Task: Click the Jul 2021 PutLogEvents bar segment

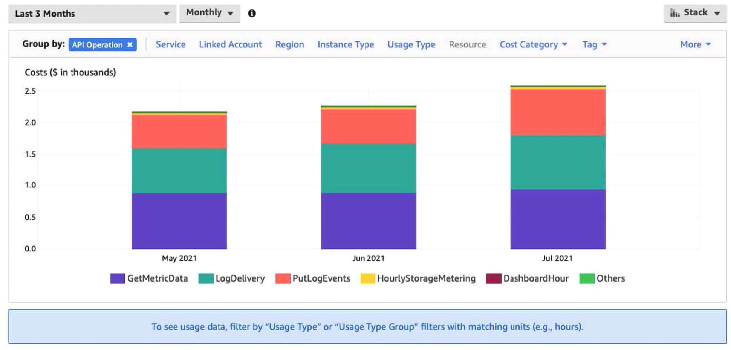Action: point(558,112)
